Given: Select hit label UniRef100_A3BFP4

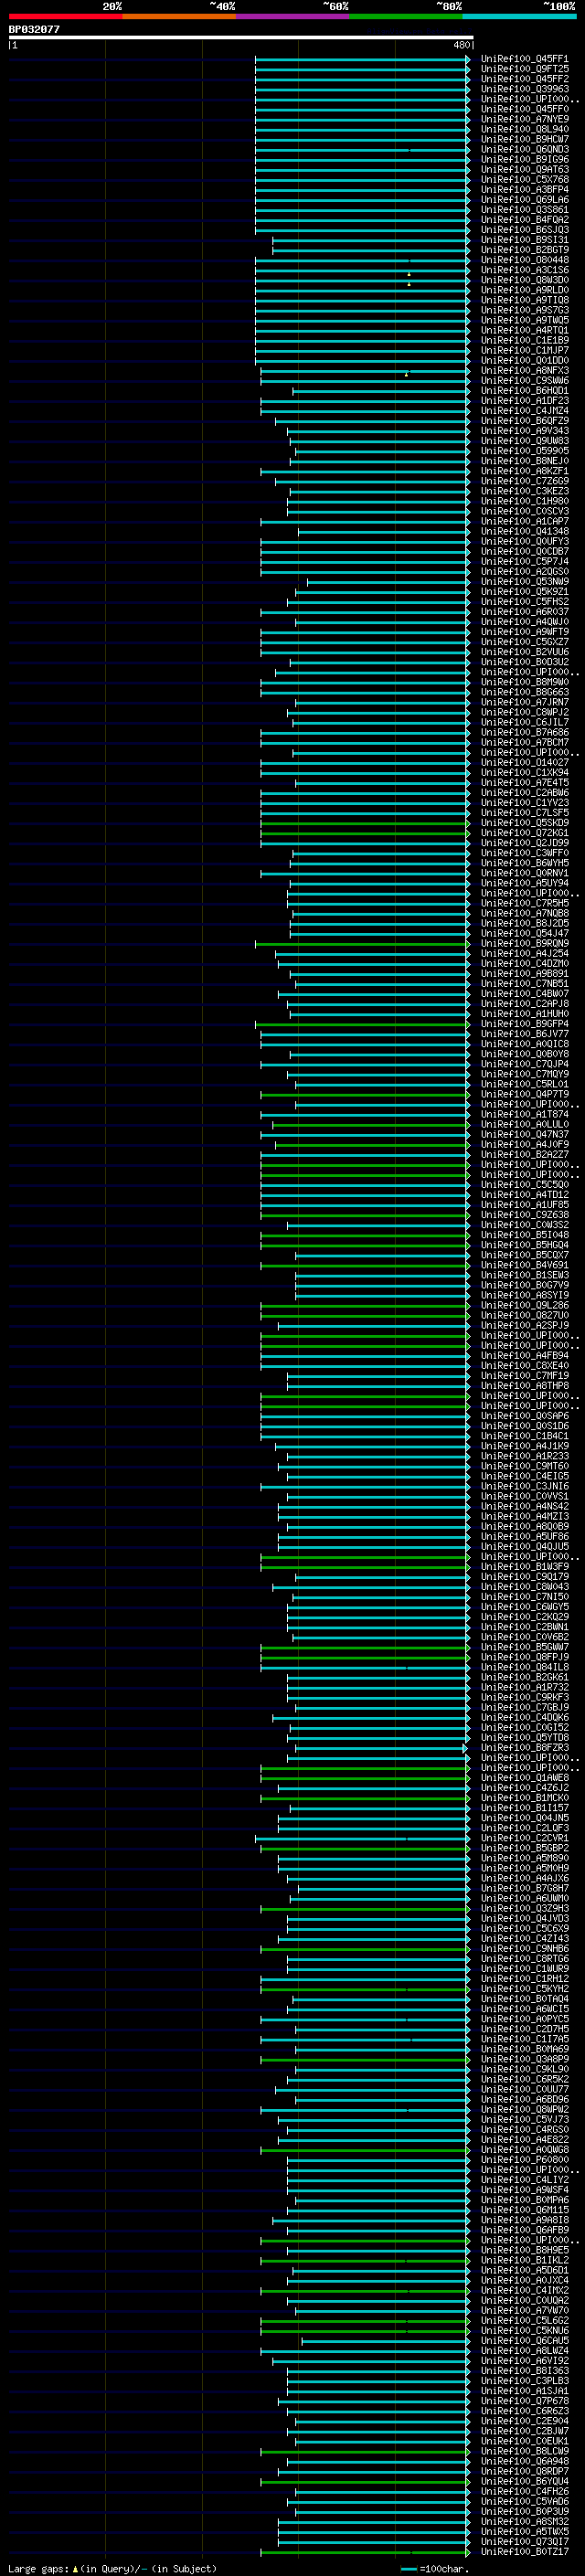Looking at the screenshot, I should point(524,189).
